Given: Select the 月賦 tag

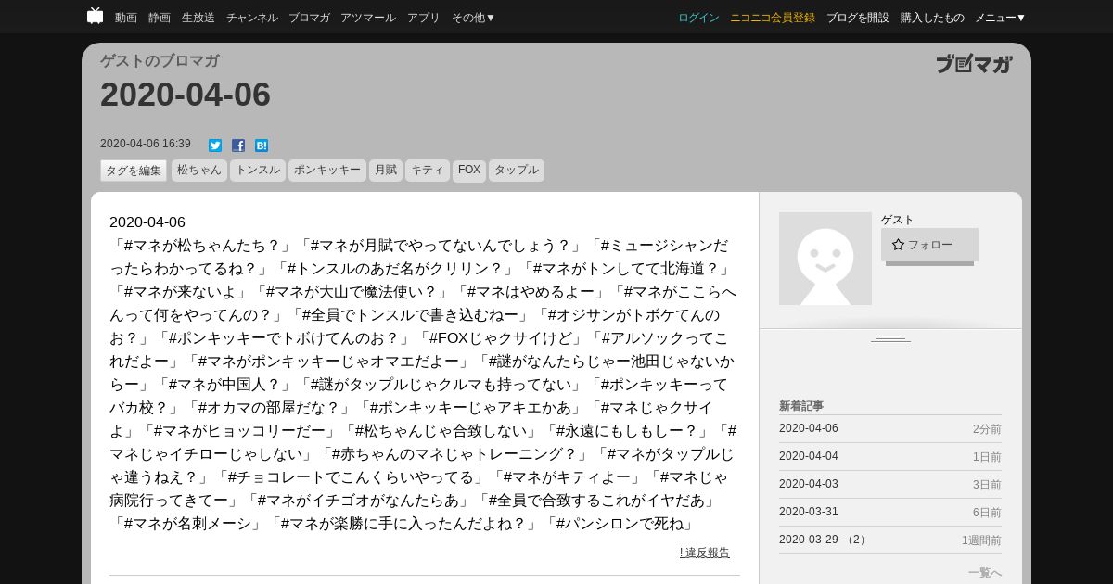Looking at the screenshot, I should coord(386,171).
